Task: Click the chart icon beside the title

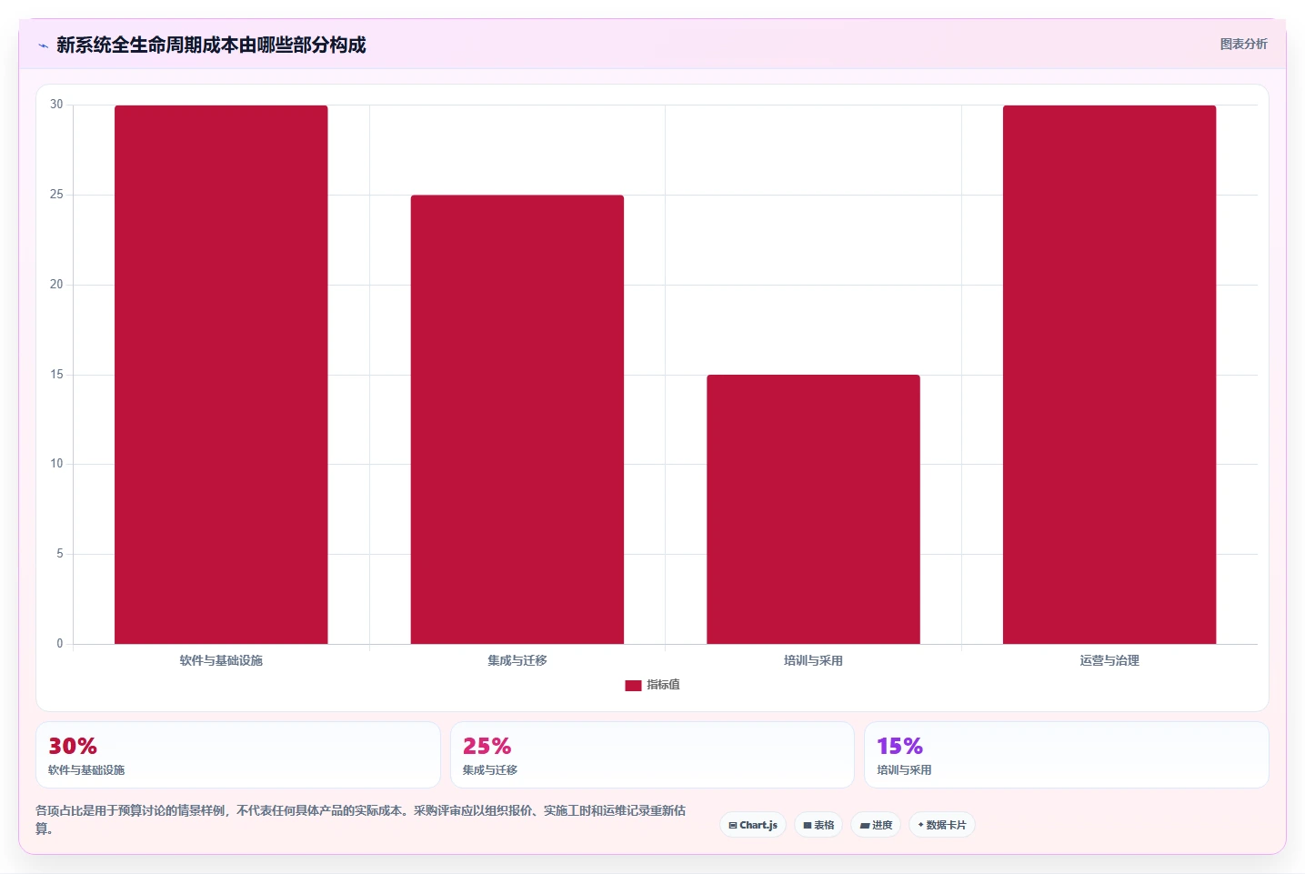Action: point(43,45)
